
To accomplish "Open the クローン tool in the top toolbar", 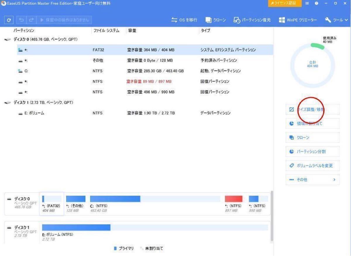I will 216,20.
